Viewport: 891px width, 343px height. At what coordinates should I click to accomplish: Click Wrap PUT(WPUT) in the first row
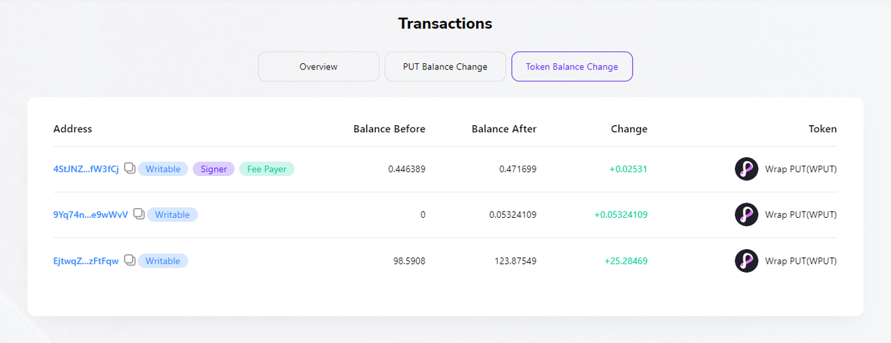pos(801,169)
